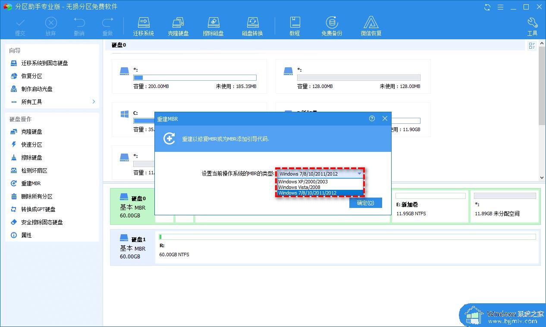Open the 克隆硬盘 clone disk tool

[179, 26]
